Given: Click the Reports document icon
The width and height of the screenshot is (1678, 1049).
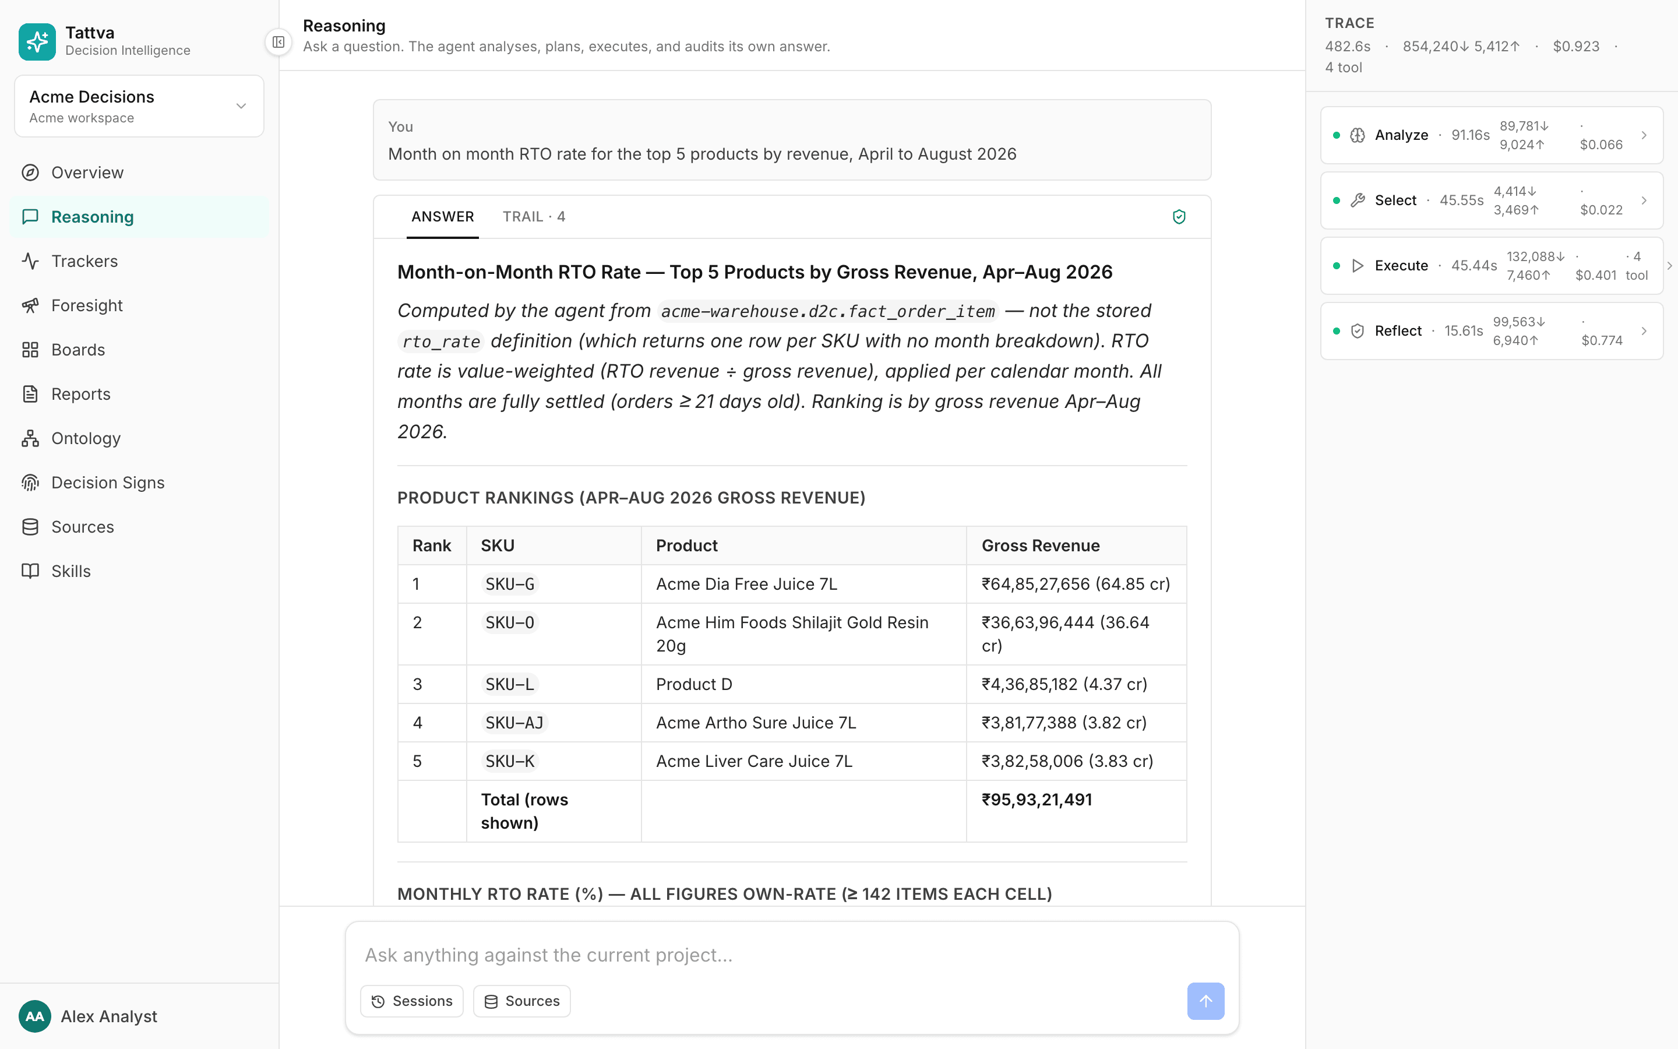Looking at the screenshot, I should [x=30, y=394].
